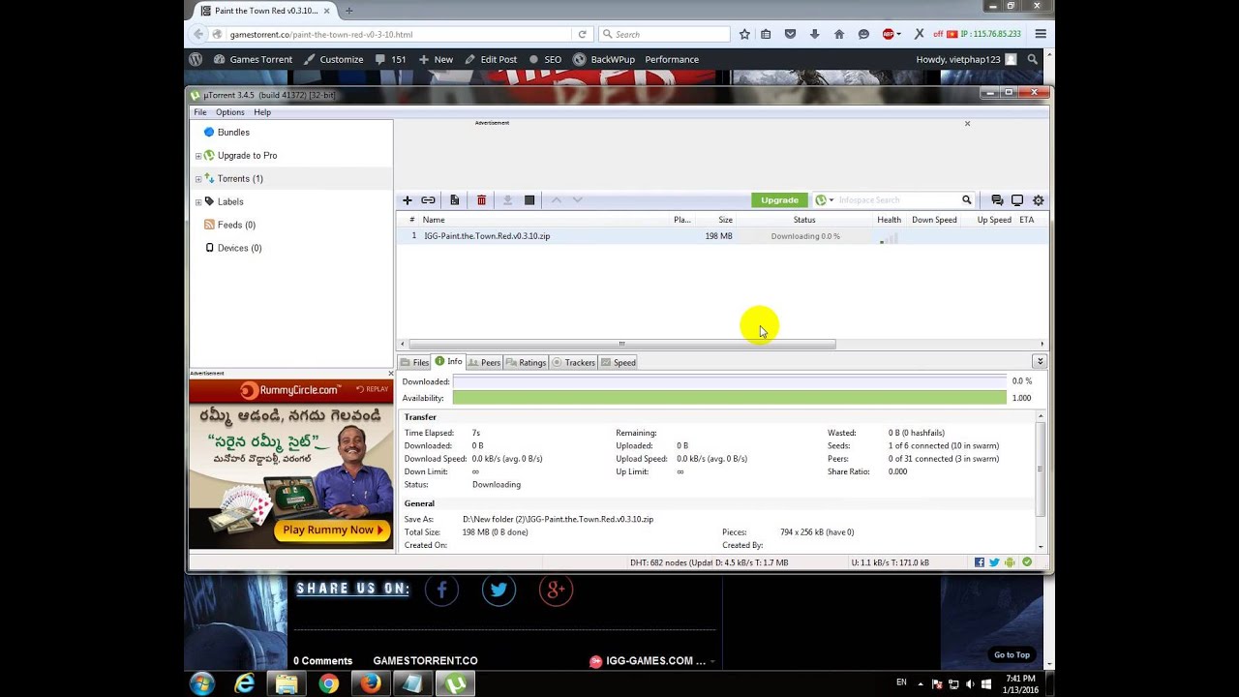Viewport: 1239px width, 697px height.
Task: Click the Pocket icon in Firefox toolbar
Action: [791, 34]
